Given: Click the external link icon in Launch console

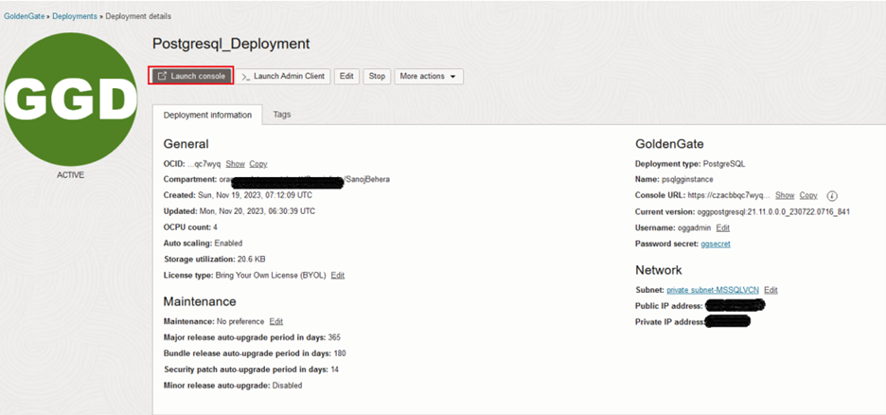Looking at the screenshot, I should 162,77.
